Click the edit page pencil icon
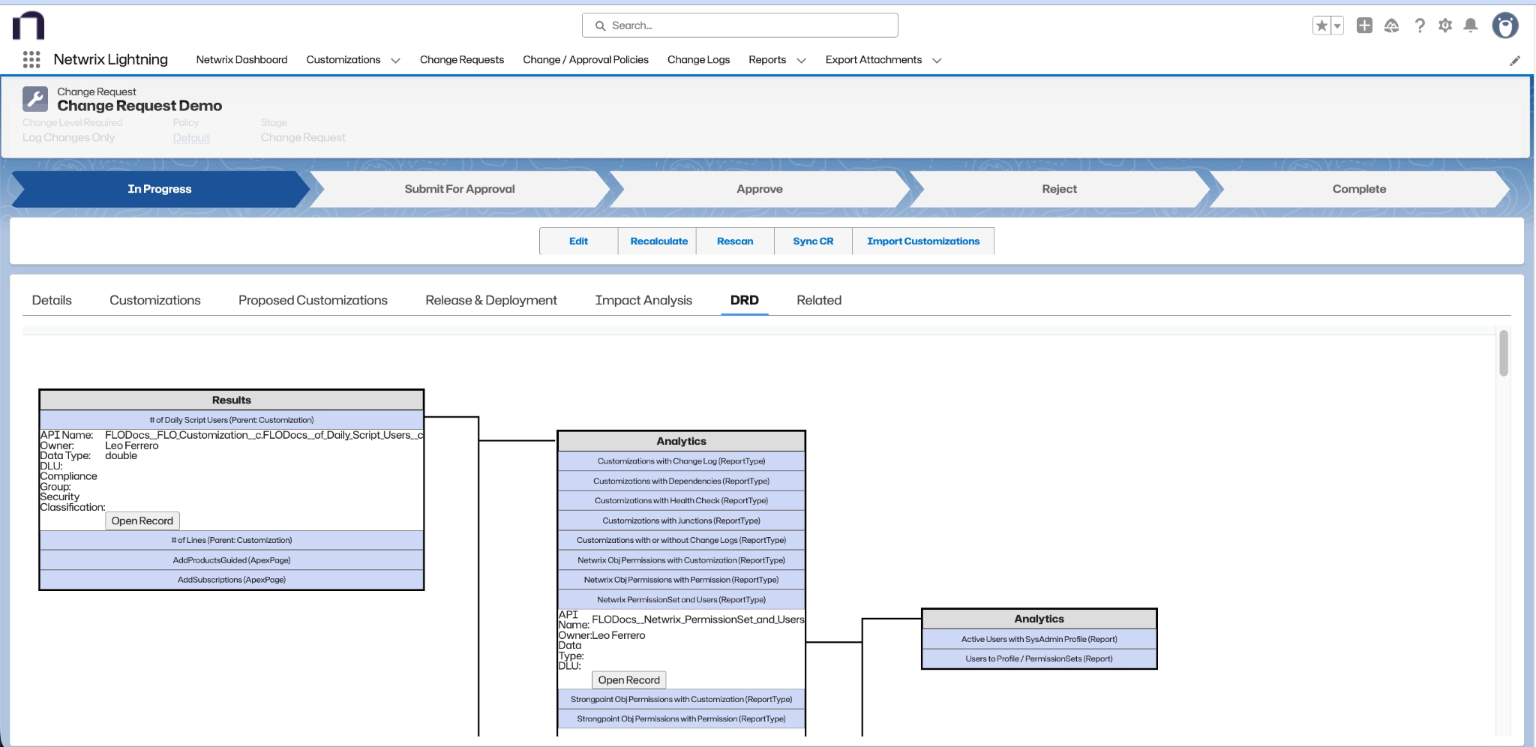Viewport: 1536px width, 747px height. point(1516,60)
